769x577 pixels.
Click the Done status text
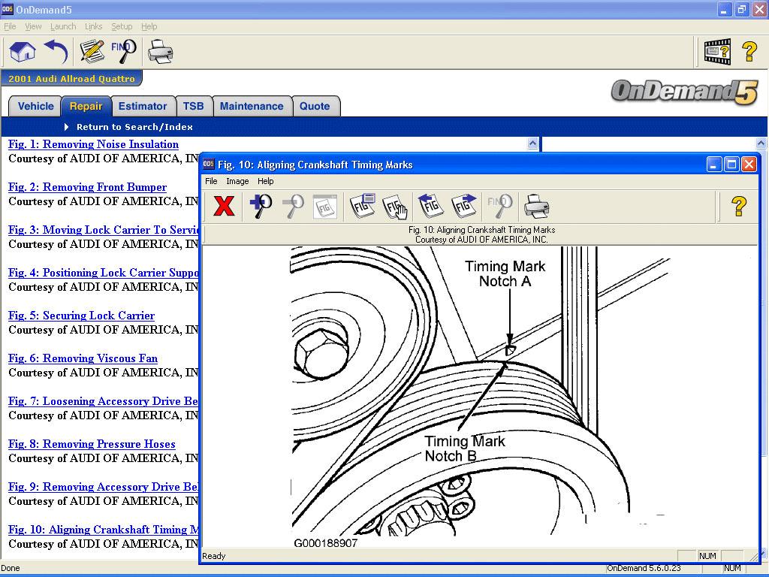(11, 568)
